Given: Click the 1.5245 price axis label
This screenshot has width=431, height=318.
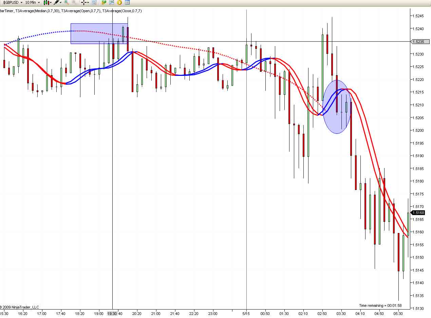Looking at the screenshot, I should pyautogui.click(x=419, y=16).
